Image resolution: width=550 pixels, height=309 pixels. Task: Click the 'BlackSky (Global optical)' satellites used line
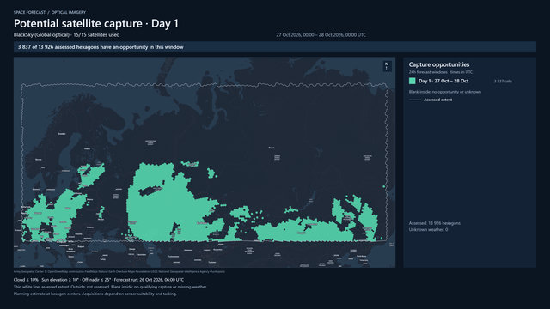click(67, 34)
